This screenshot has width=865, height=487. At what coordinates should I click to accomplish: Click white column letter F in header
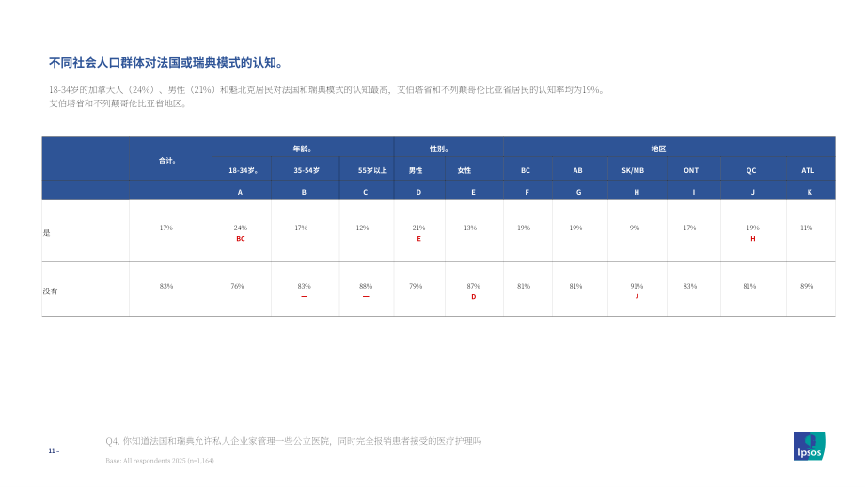(527, 192)
